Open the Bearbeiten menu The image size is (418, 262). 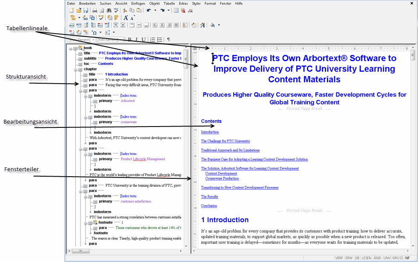pos(87,3)
